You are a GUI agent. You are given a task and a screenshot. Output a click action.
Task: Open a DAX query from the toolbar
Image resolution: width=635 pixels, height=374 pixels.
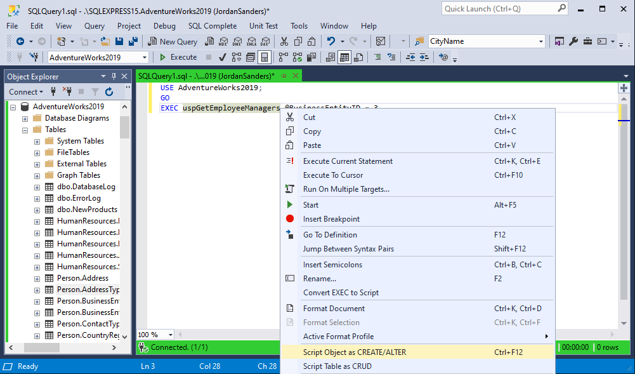265,41
